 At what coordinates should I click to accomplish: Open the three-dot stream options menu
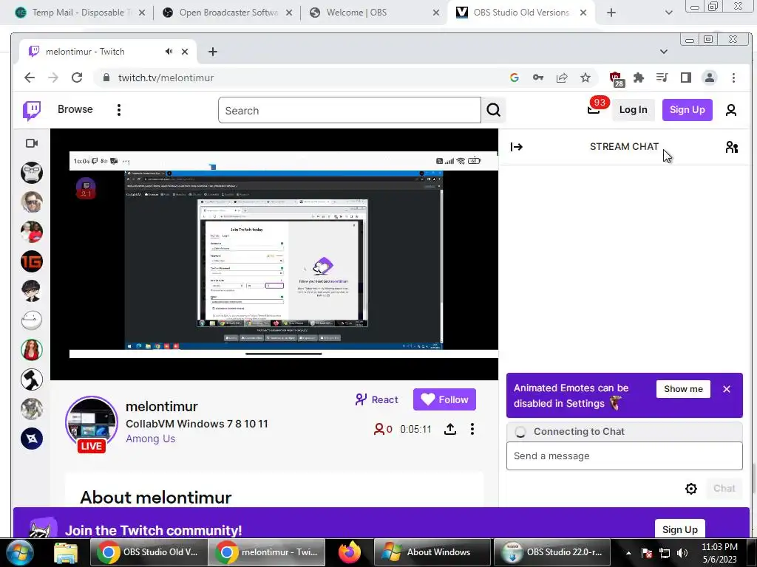tap(472, 429)
